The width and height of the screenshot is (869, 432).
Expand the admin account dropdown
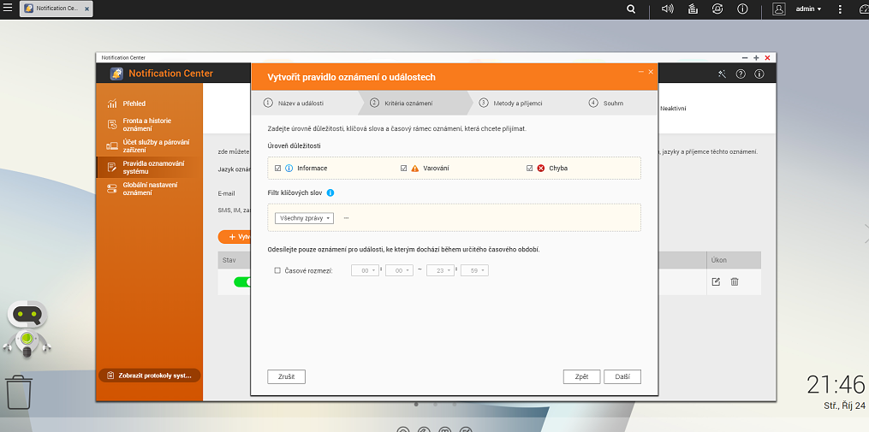point(808,9)
